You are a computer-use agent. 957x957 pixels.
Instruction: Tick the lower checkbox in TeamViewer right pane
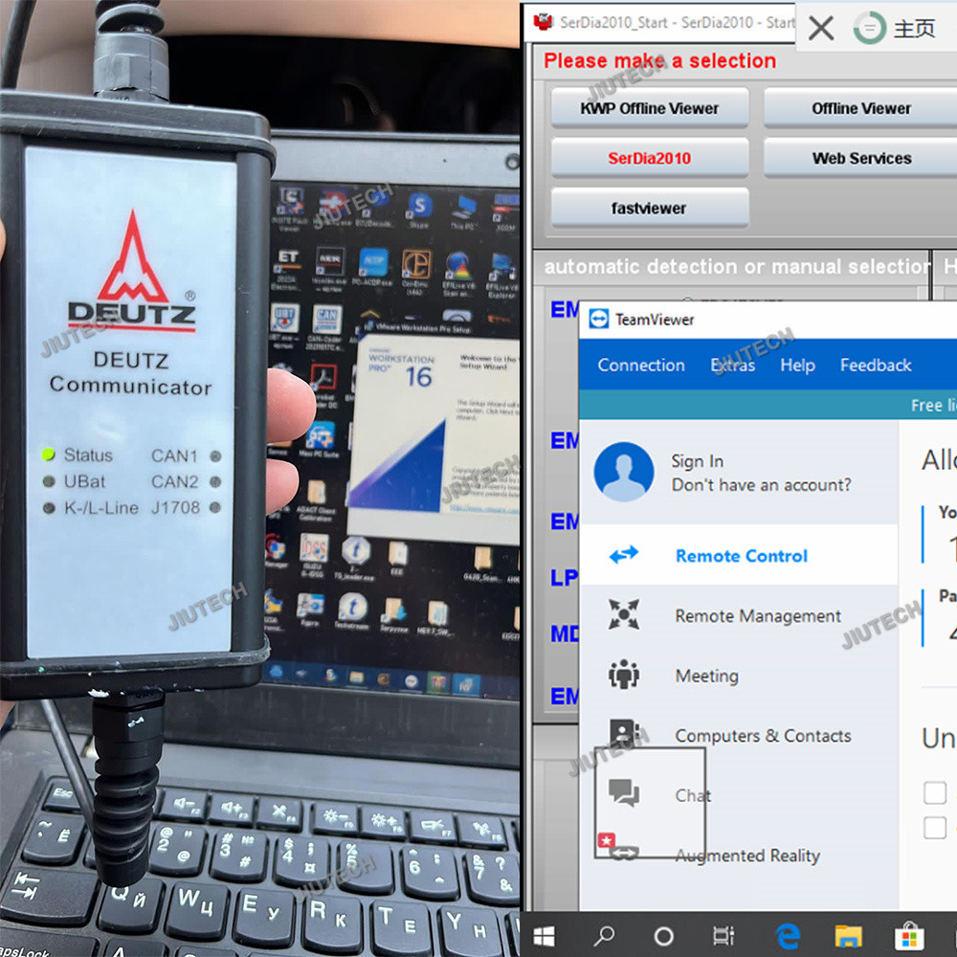(x=934, y=828)
